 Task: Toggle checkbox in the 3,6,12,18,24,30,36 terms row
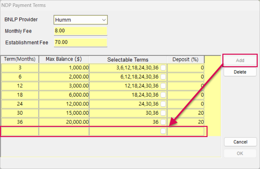point(163,68)
